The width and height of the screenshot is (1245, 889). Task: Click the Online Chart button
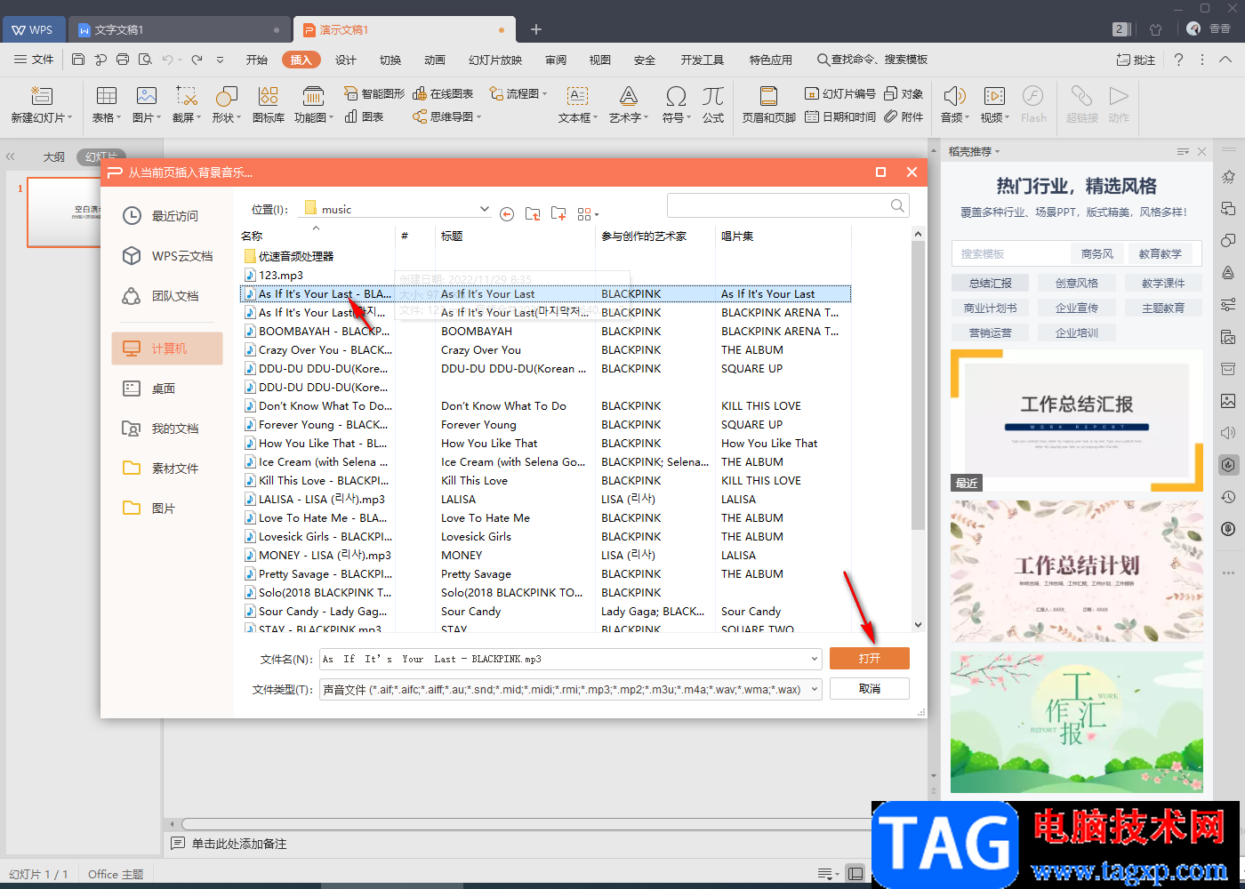[x=443, y=93]
